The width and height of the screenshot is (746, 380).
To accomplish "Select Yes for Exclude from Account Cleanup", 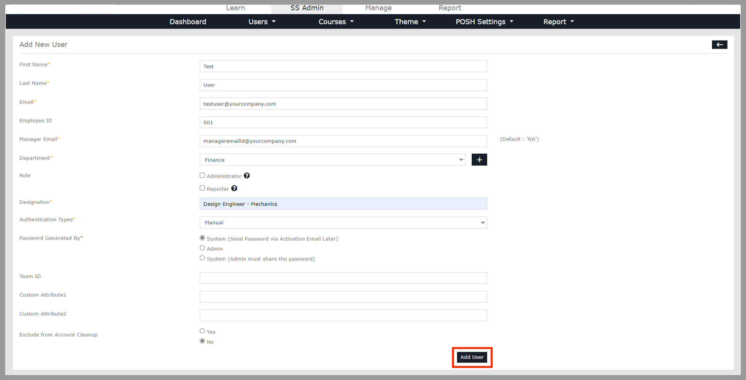I will [202, 331].
